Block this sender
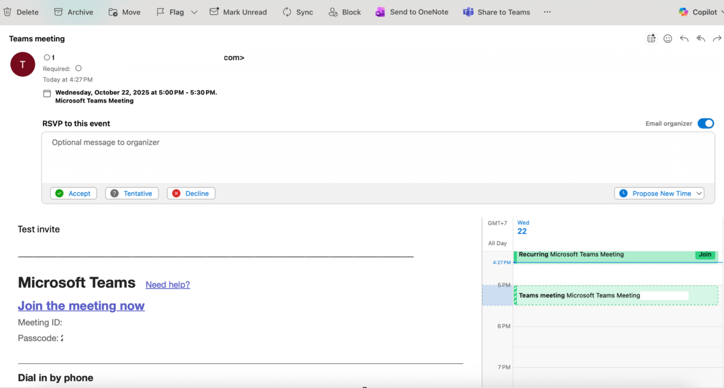Viewport: 724px width, 388px height. 345,12
